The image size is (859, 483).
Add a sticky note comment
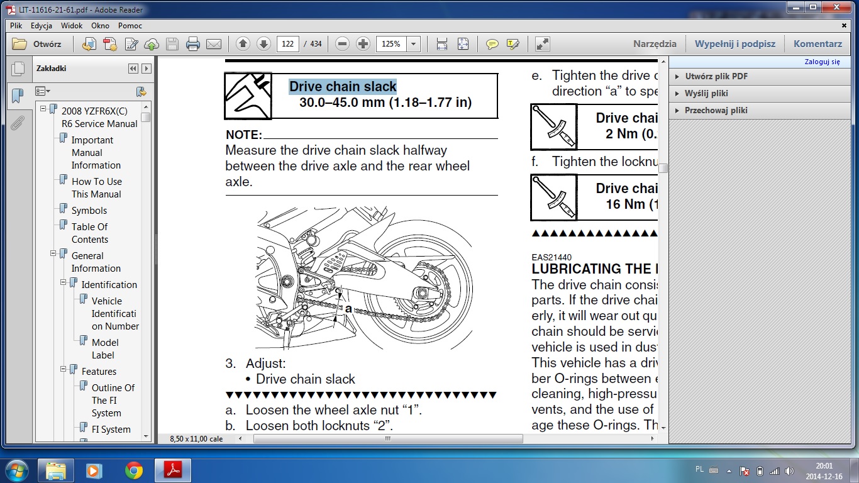tap(492, 44)
